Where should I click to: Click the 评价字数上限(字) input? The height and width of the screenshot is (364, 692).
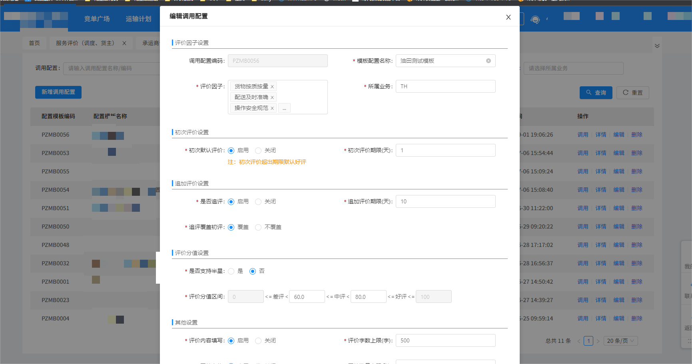(445, 340)
